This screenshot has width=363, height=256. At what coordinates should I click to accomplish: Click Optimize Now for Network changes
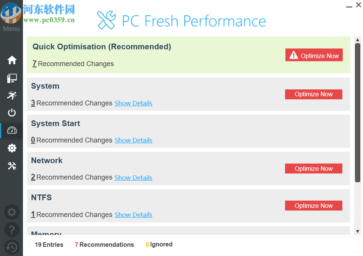pos(313,169)
